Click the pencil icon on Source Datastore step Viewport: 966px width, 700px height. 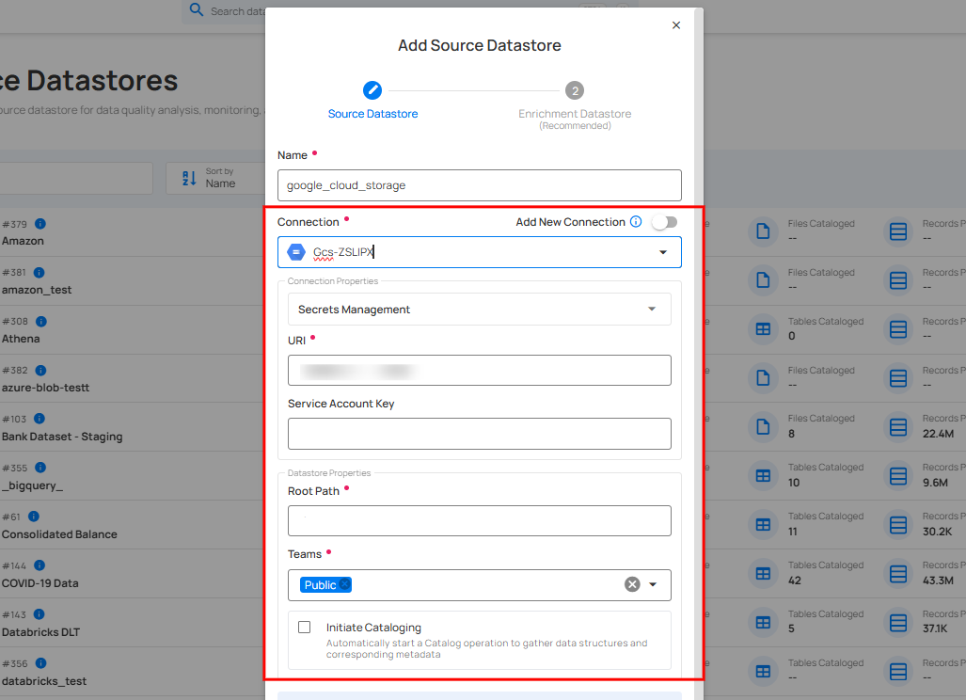tap(372, 90)
